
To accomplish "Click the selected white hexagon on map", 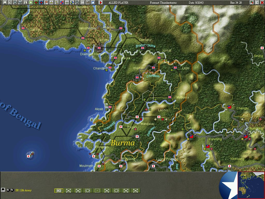I will pyautogui.click(x=148, y=96).
